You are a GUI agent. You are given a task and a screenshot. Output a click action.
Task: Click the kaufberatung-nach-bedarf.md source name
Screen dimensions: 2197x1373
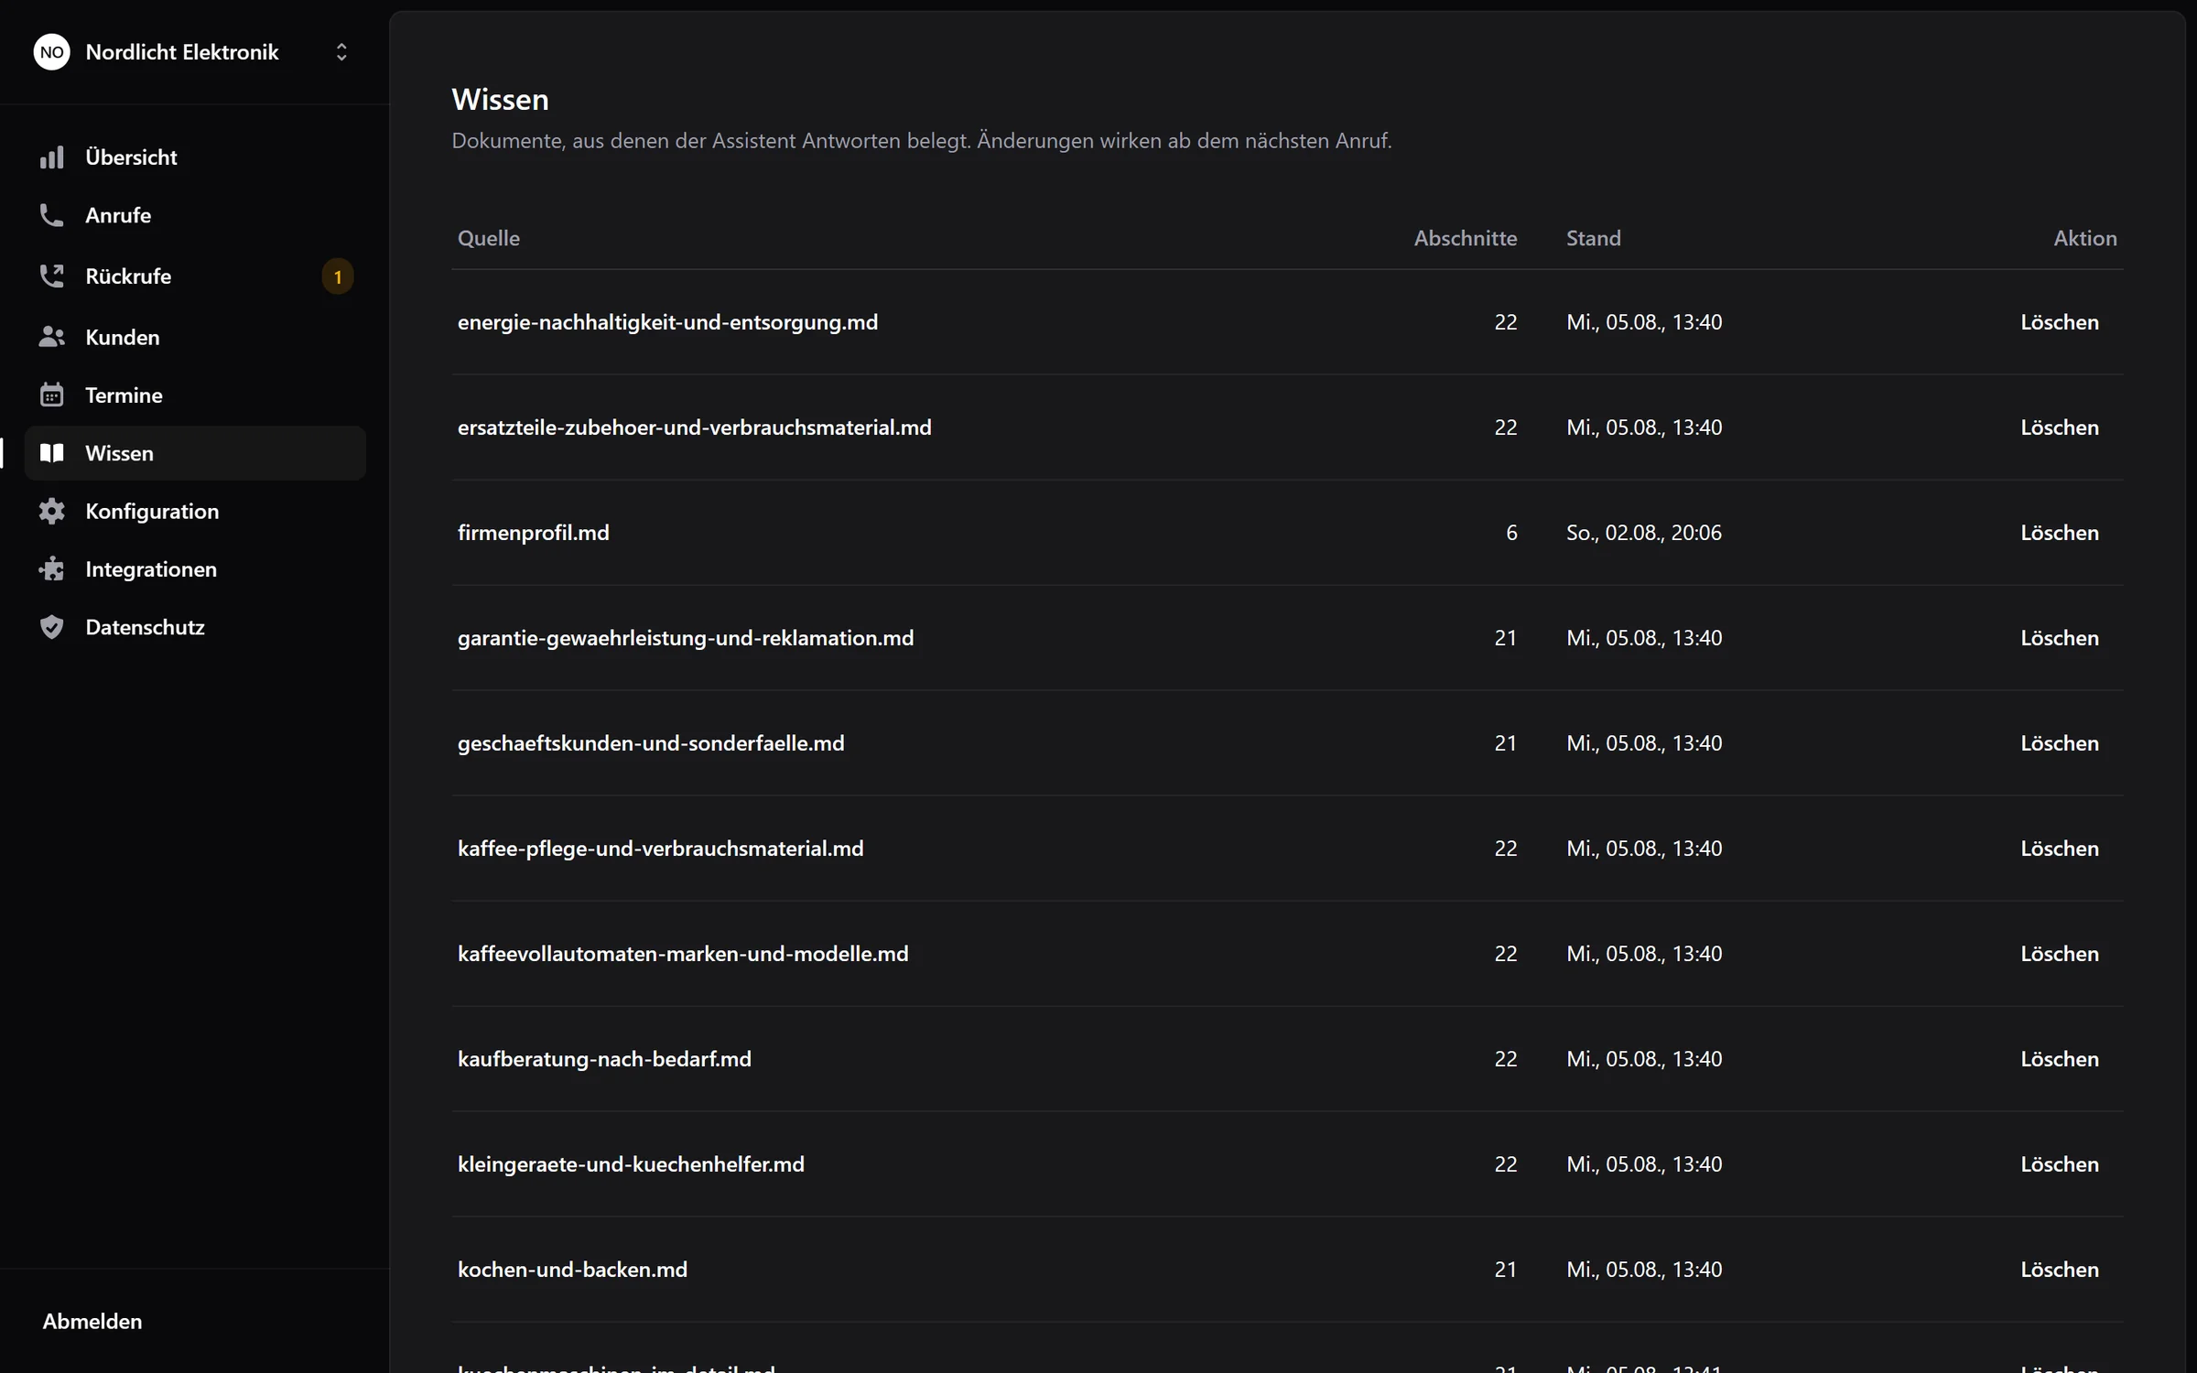click(604, 1059)
